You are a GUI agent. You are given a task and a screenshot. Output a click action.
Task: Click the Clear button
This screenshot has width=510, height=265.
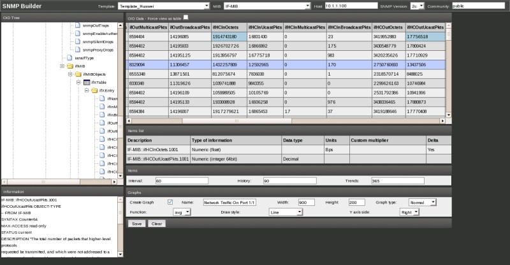point(156,224)
